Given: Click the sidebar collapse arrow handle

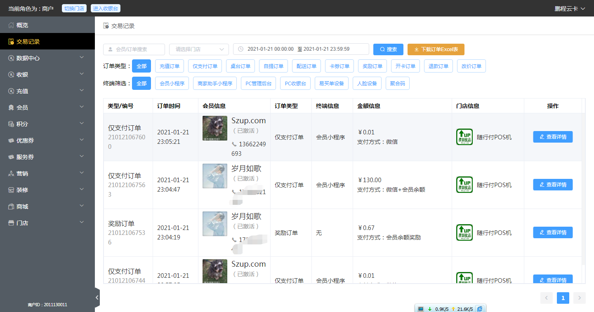Looking at the screenshot, I should 97,297.
